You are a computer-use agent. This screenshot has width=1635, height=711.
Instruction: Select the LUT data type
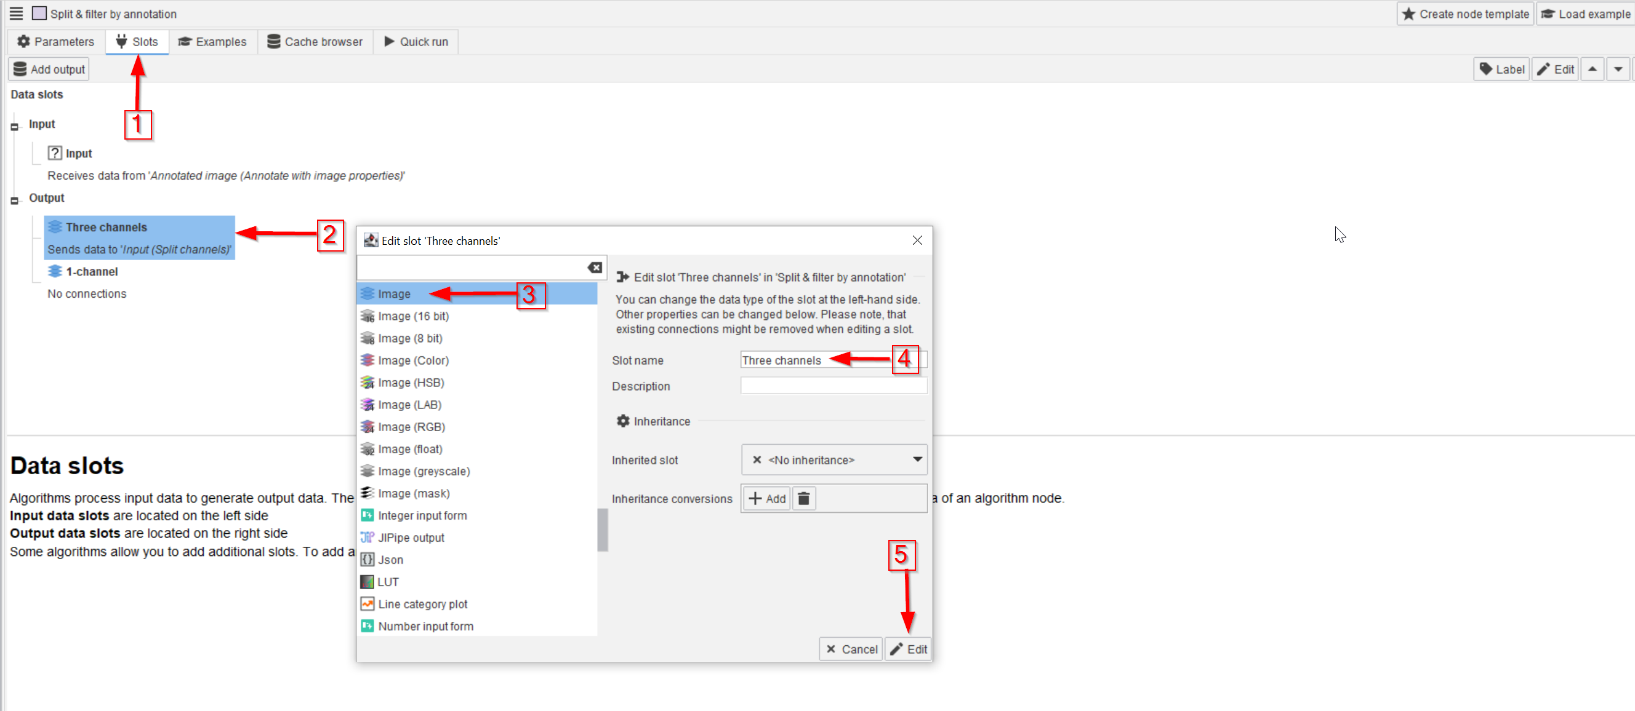point(388,582)
